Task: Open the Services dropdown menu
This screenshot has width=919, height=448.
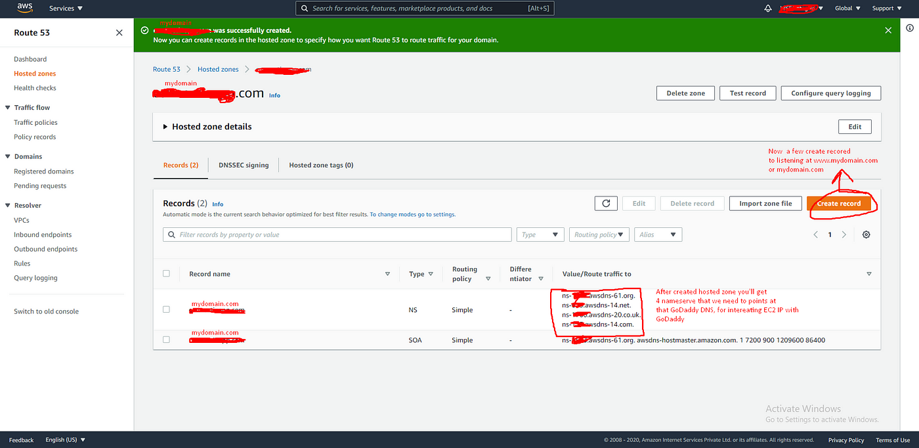Action: 66,9
